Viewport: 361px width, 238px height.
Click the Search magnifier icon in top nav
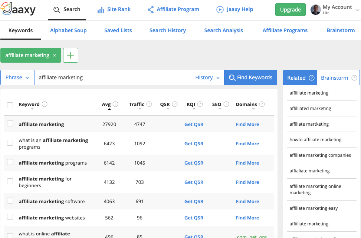57,10
